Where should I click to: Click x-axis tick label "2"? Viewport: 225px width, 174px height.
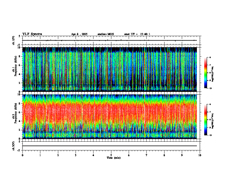58,155
